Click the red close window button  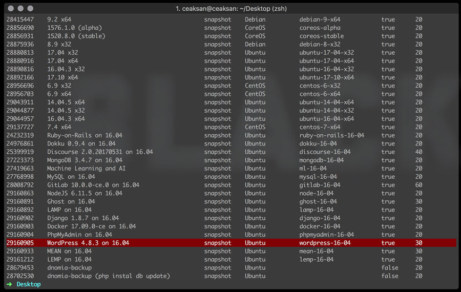coord(11,8)
